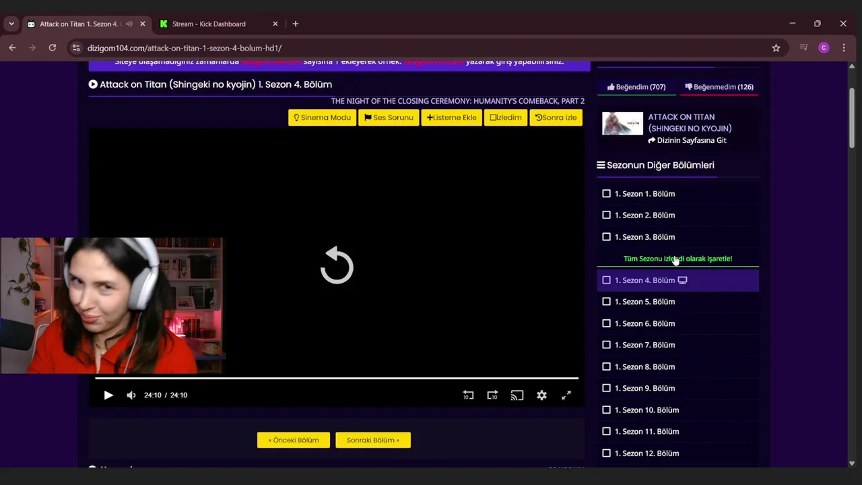Screen dimensions: 862x485
Task: Cast the video using the cast icon
Action: pyautogui.click(x=517, y=395)
